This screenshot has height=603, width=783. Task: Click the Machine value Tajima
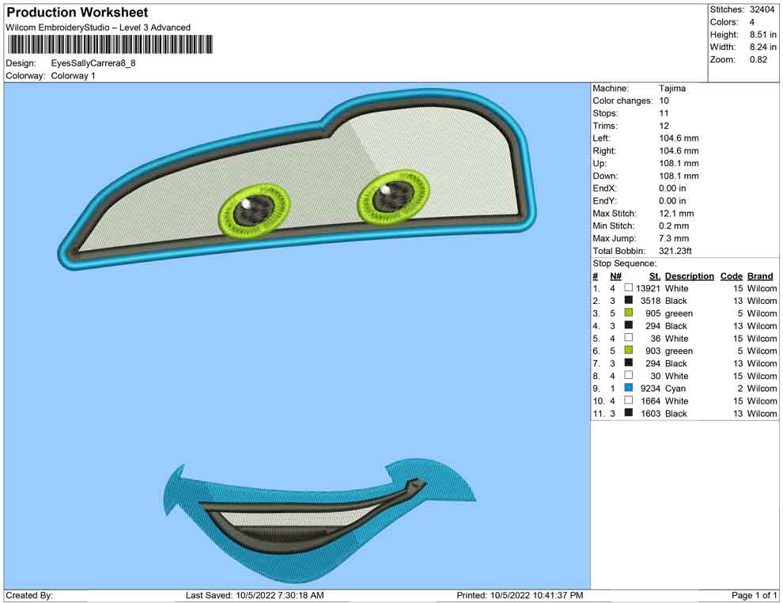click(x=672, y=89)
